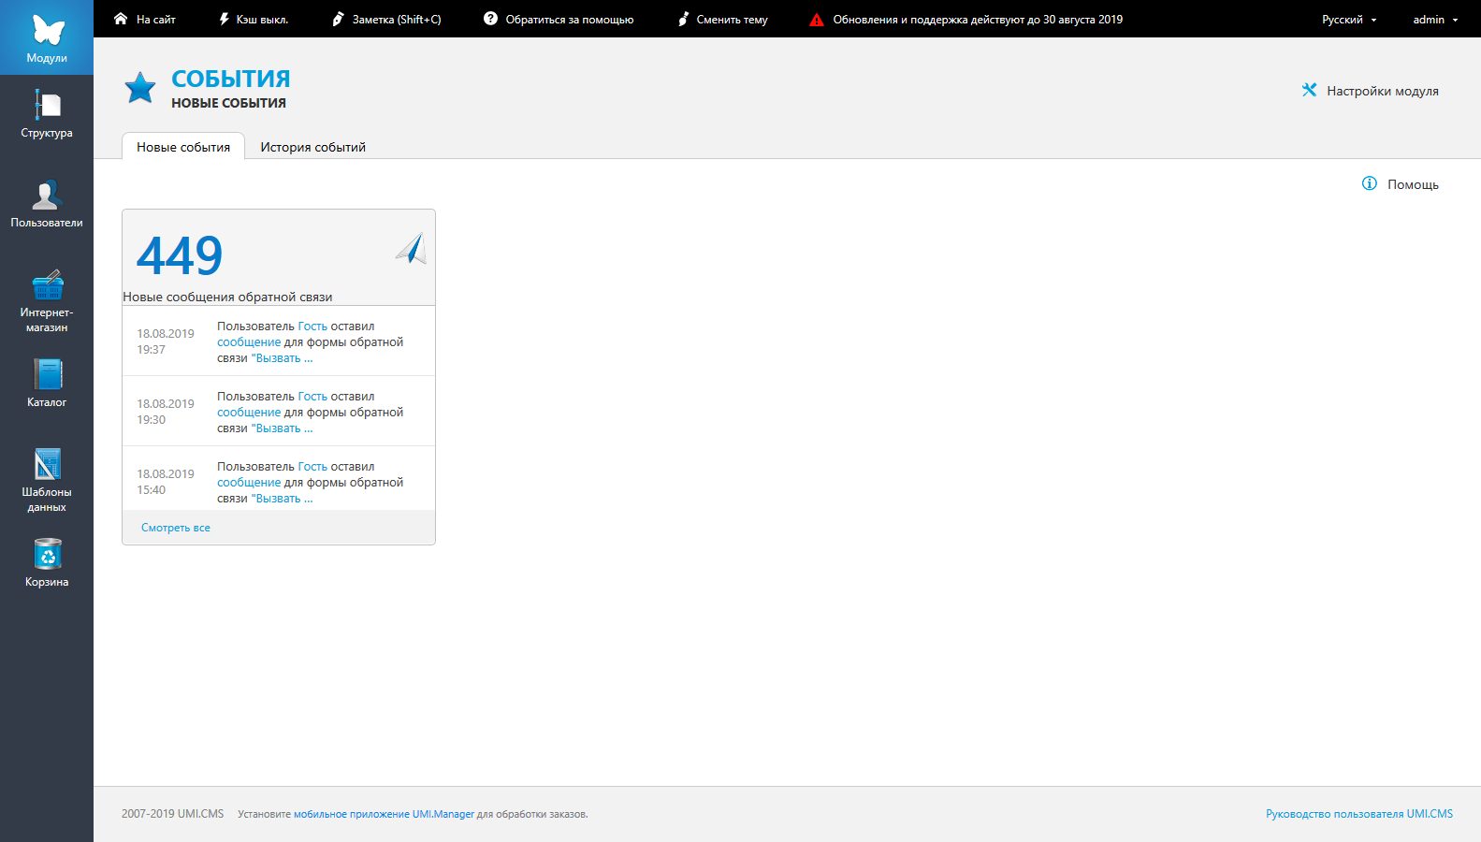Viewport: 1481px width, 842px height.
Task: Select the Новые события tab
Action: click(183, 147)
